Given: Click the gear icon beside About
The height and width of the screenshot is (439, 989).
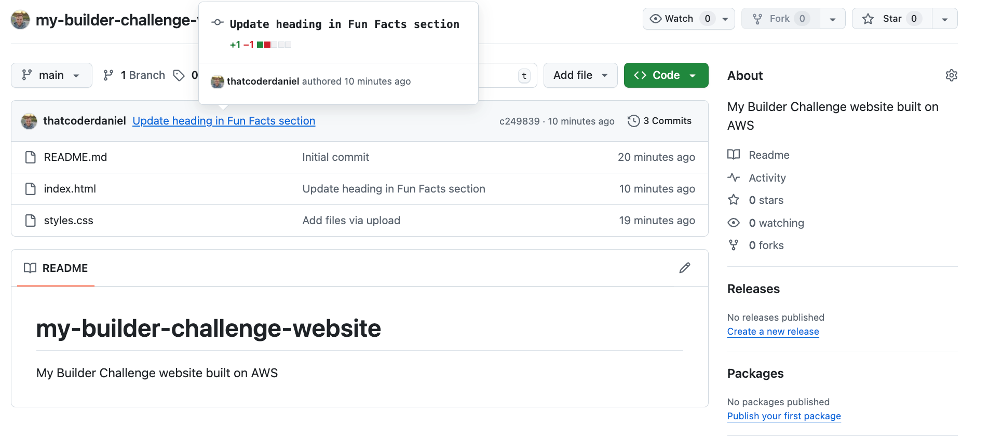Looking at the screenshot, I should (x=951, y=75).
